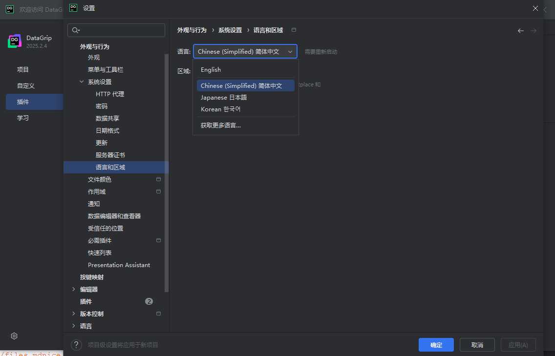Select 更新 in settings tree
This screenshot has height=356, width=555.
coord(102,143)
